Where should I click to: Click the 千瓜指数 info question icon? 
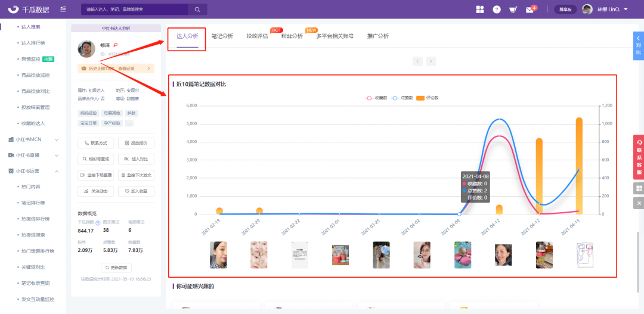pos(98,223)
